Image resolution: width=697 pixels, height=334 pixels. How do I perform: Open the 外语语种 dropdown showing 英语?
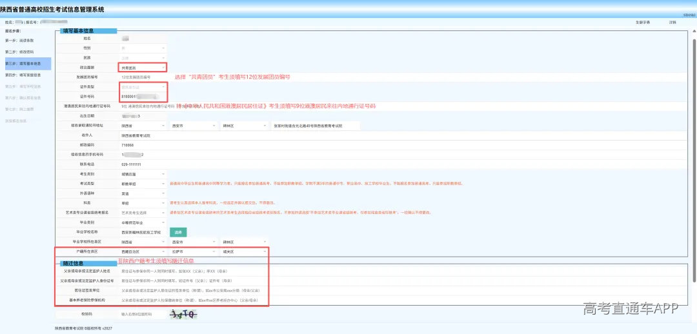(143, 193)
